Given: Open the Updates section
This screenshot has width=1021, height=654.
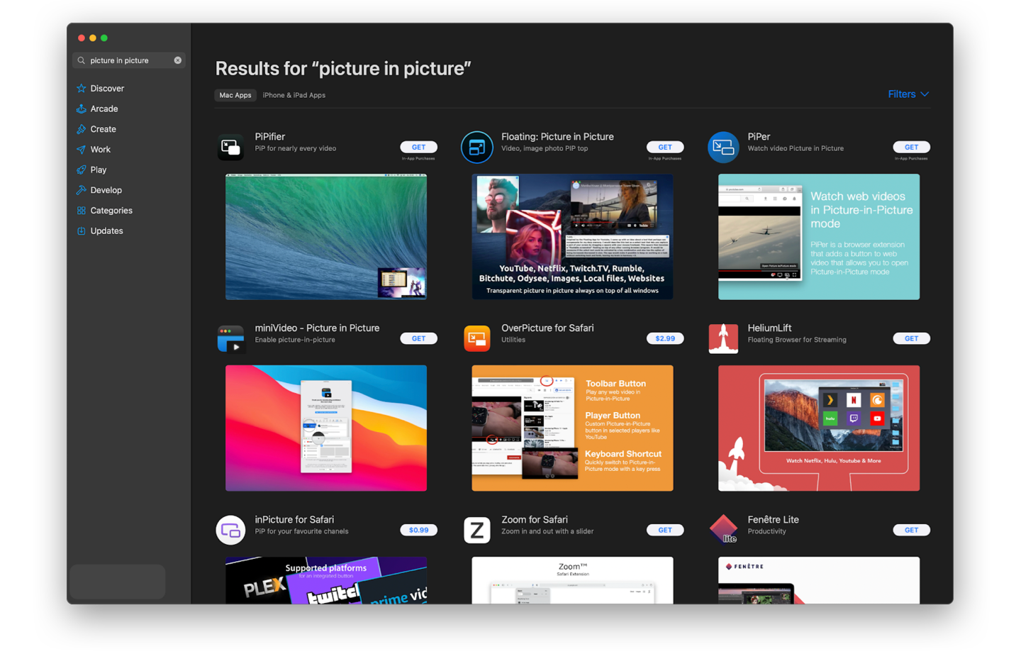Looking at the screenshot, I should [x=106, y=231].
